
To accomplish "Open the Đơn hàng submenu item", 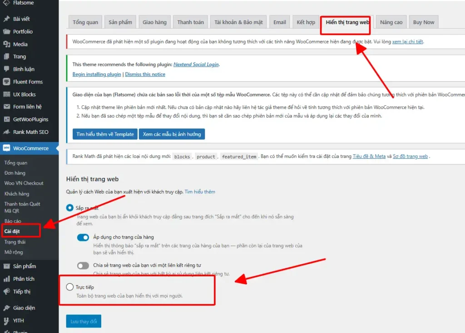I will tap(15, 173).
